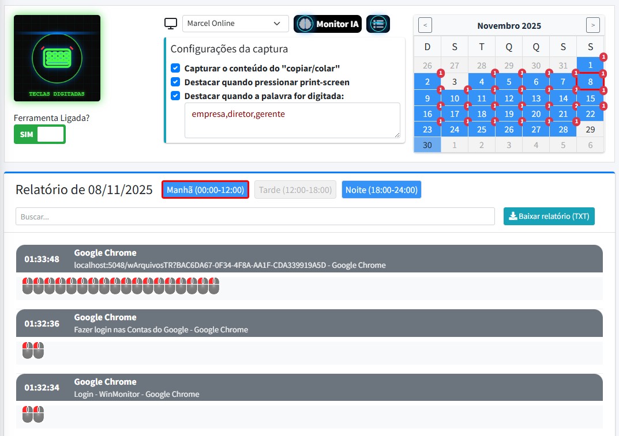Uncheck 'Capturar o conteúdo do copiar/colar'
This screenshot has width=619, height=436.
(175, 67)
